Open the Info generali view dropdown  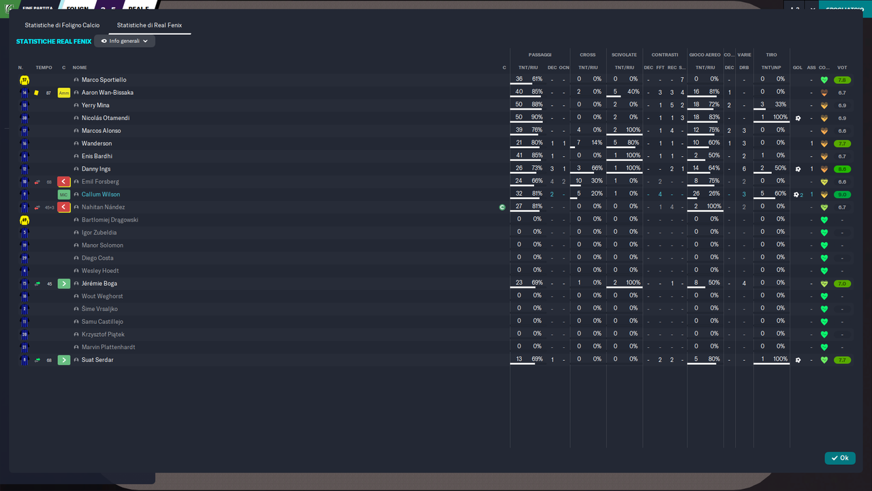(x=125, y=41)
